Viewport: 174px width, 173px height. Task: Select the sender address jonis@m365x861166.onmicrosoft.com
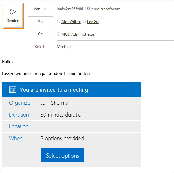89,9
